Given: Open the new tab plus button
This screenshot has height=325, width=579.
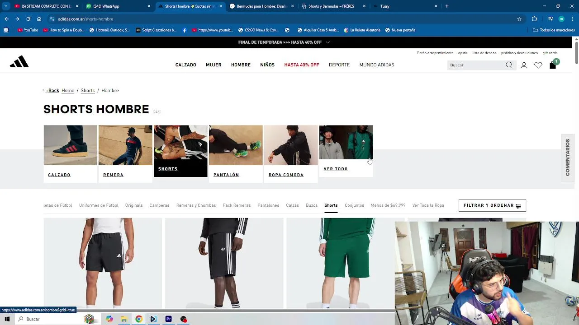Looking at the screenshot, I should pos(447,6).
